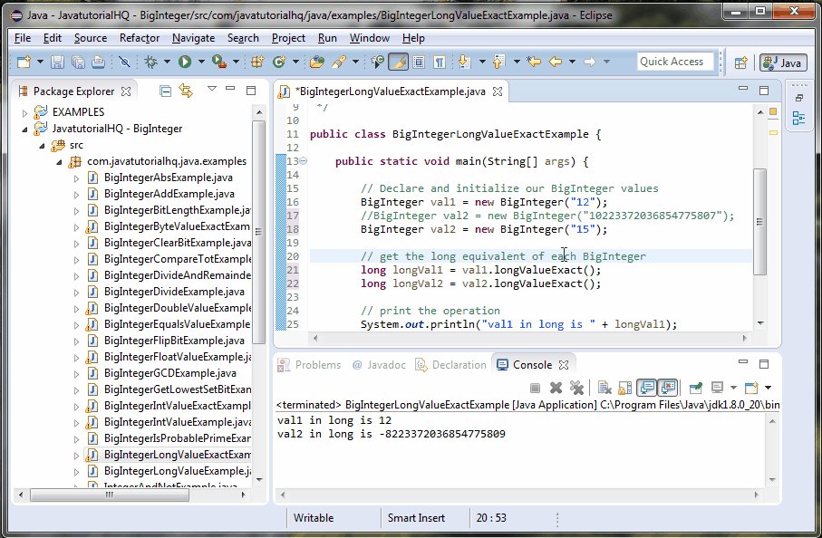Remove all terminated launches in Console
Viewport: 822px width, 538px height.
coord(576,388)
